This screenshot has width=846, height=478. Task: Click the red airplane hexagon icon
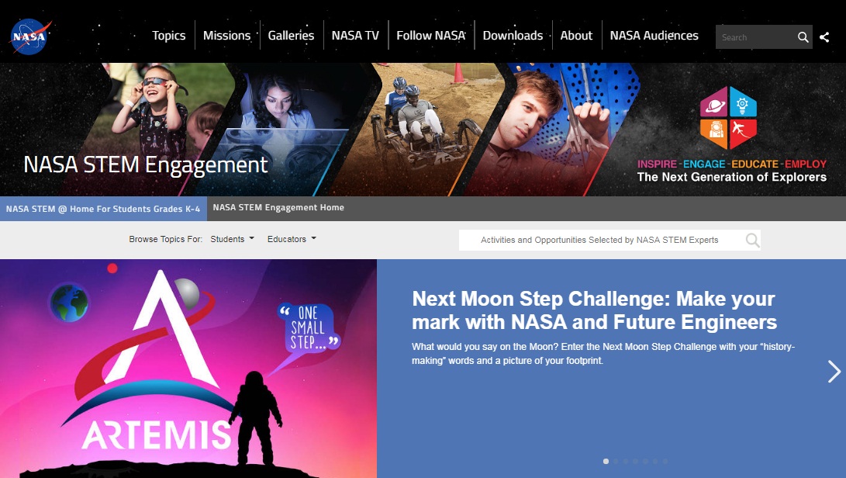743,133
